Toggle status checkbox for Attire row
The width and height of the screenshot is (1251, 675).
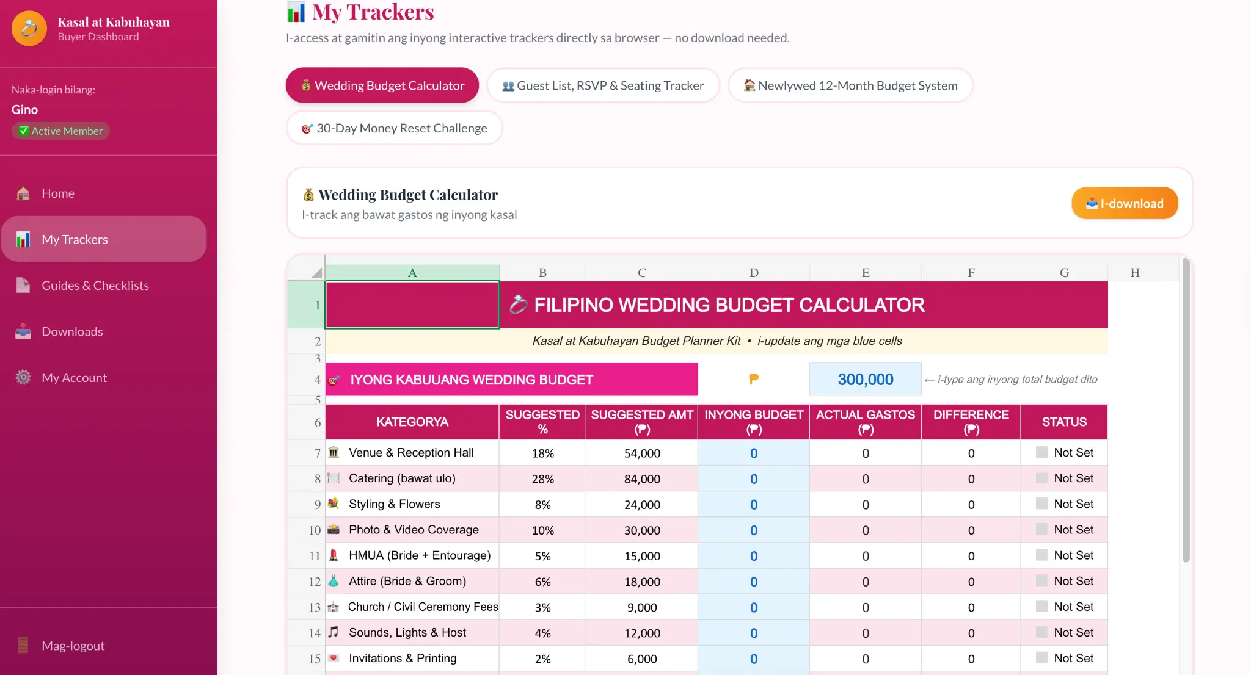(x=1042, y=580)
